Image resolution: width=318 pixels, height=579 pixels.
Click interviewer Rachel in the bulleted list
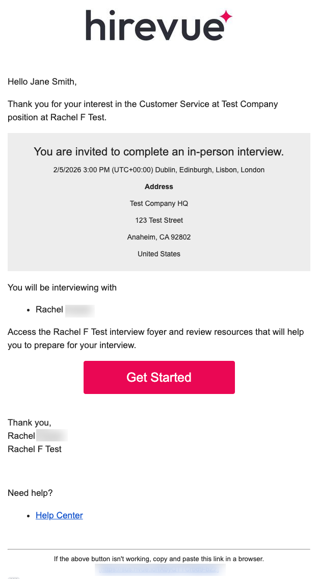point(49,309)
